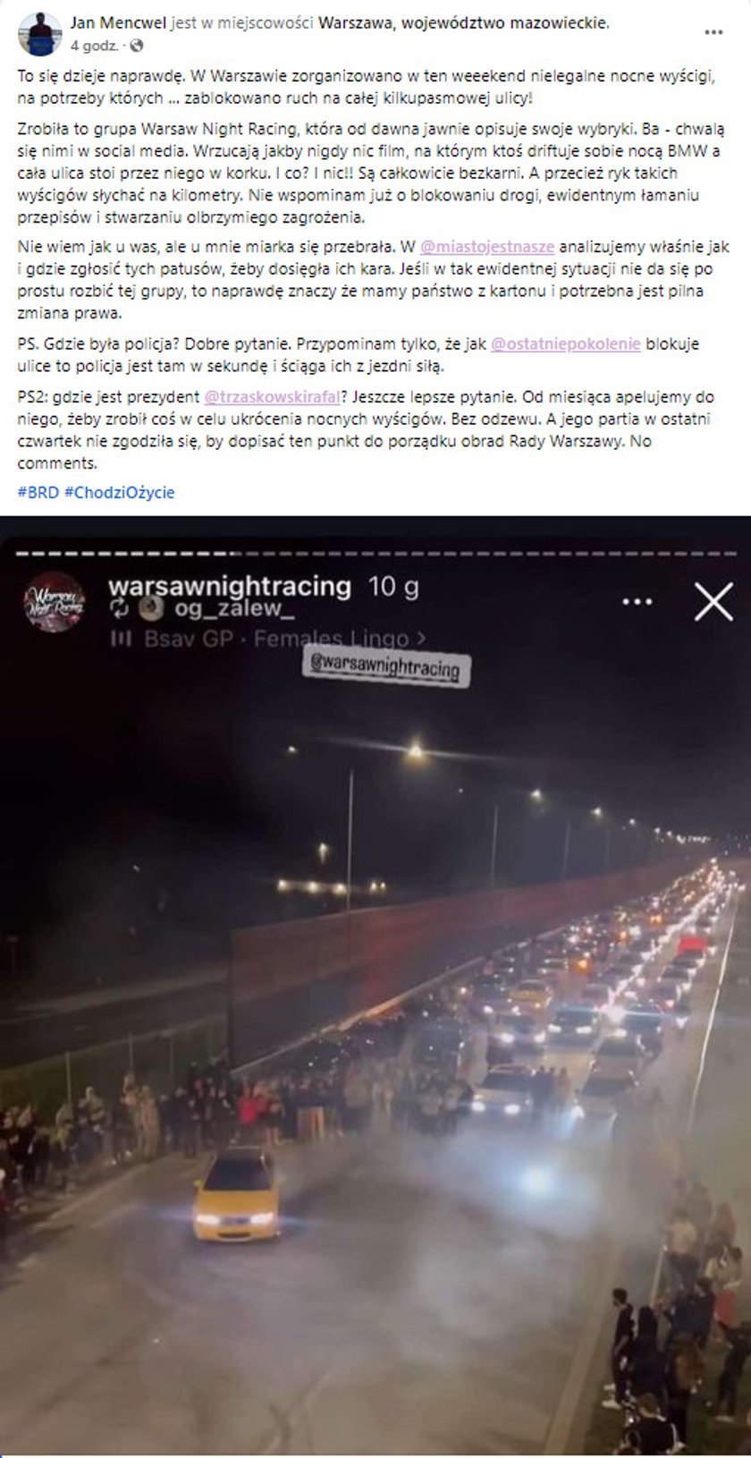This screenshot has height=1458, width=751.
Task: Follow the @ostatniepokolenie mention link
Action: [566, 343]
